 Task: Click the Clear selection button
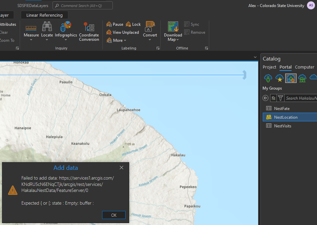click(x=4, y=32)
